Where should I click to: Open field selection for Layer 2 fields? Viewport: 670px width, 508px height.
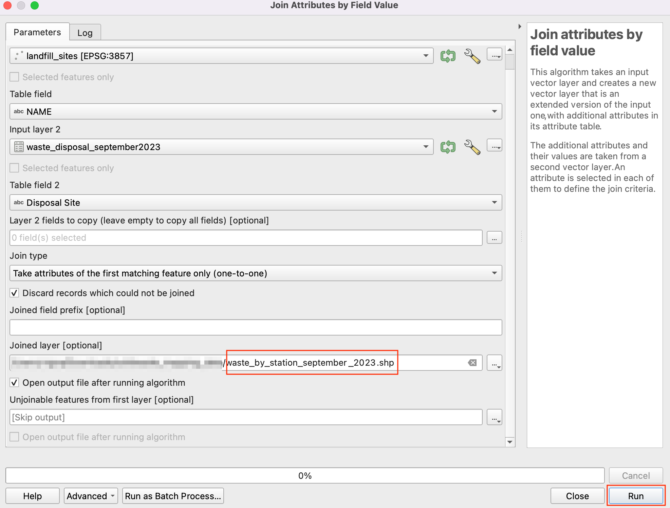[495, 238]
